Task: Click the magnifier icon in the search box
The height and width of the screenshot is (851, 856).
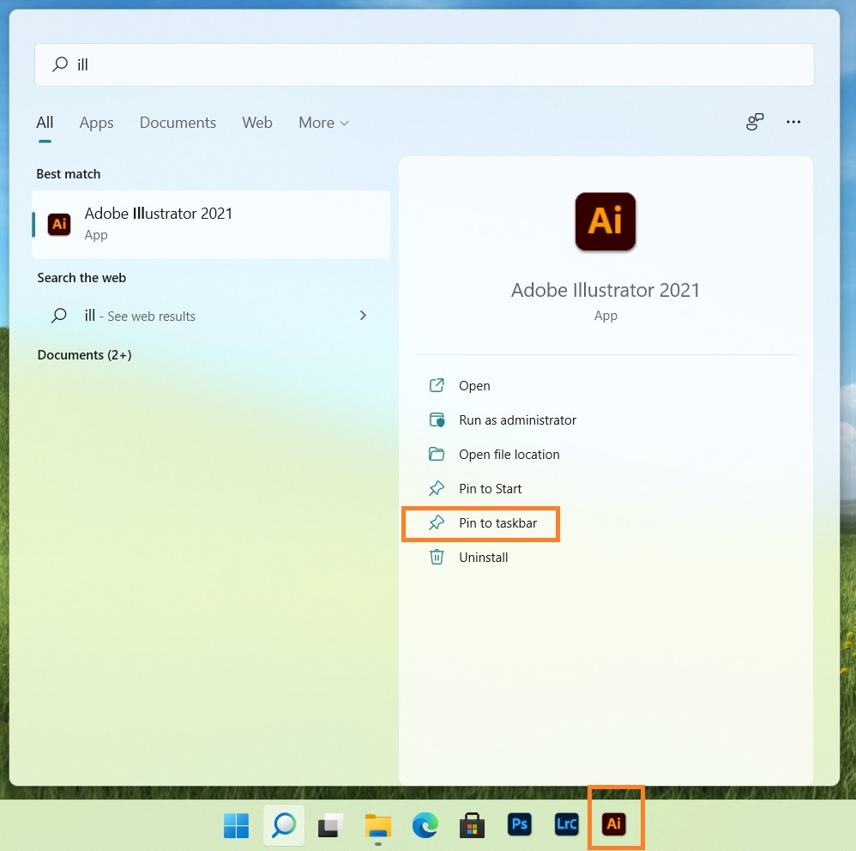Action: (59, 64)
